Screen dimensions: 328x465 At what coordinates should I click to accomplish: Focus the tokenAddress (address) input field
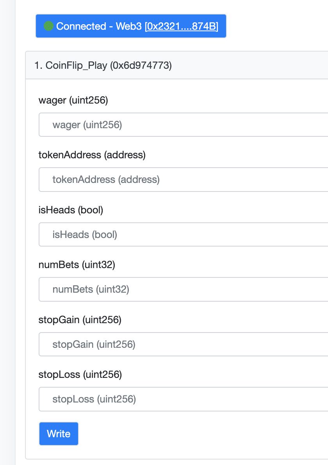point(184,180)
